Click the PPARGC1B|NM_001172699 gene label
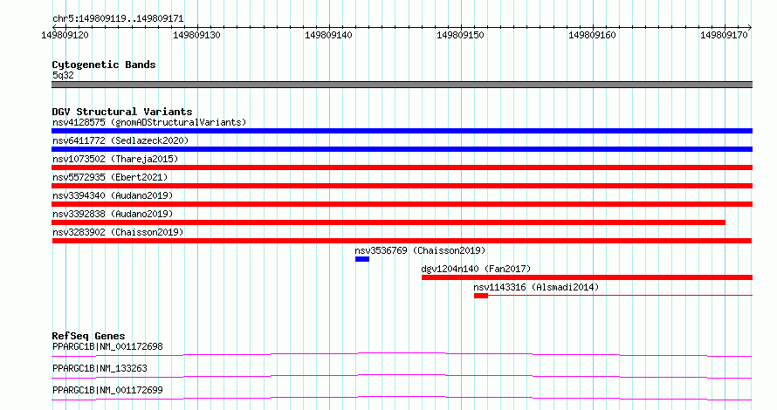This screenshot has height=410, width=777. 107,390
